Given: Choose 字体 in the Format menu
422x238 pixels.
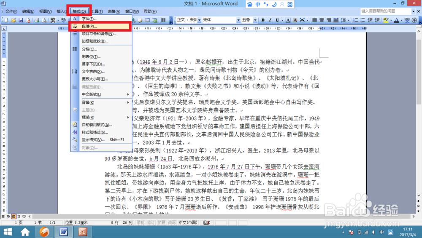Looking at the screenshot, I should [x=101, y=19].
